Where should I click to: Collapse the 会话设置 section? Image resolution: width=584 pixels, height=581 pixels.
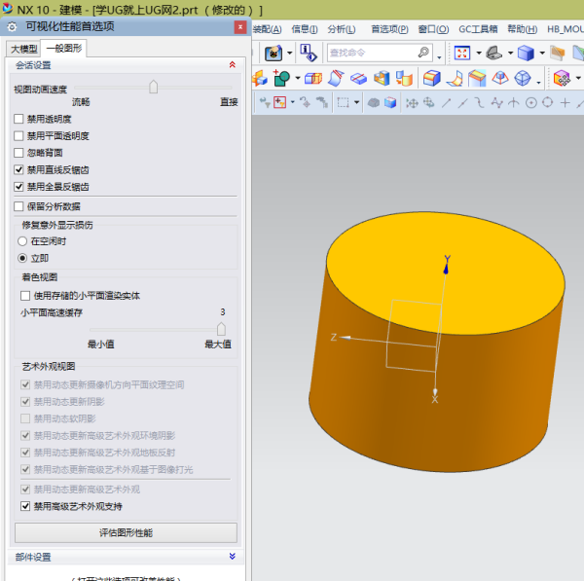pos(232,65)
